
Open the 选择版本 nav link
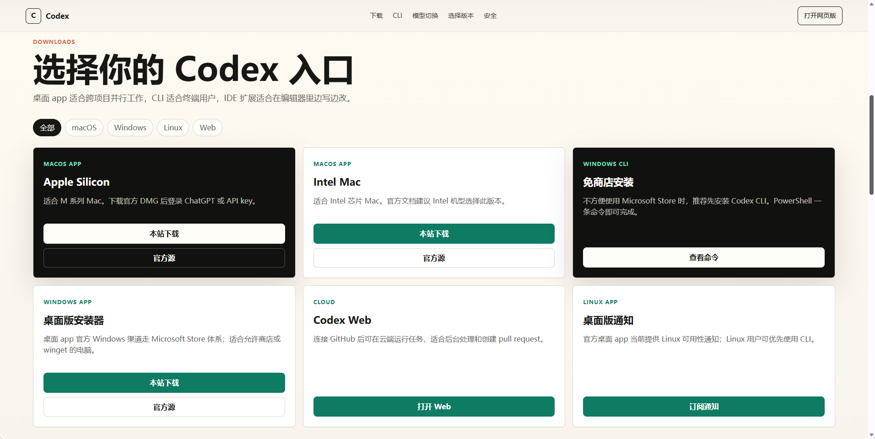tap(461, 16)
